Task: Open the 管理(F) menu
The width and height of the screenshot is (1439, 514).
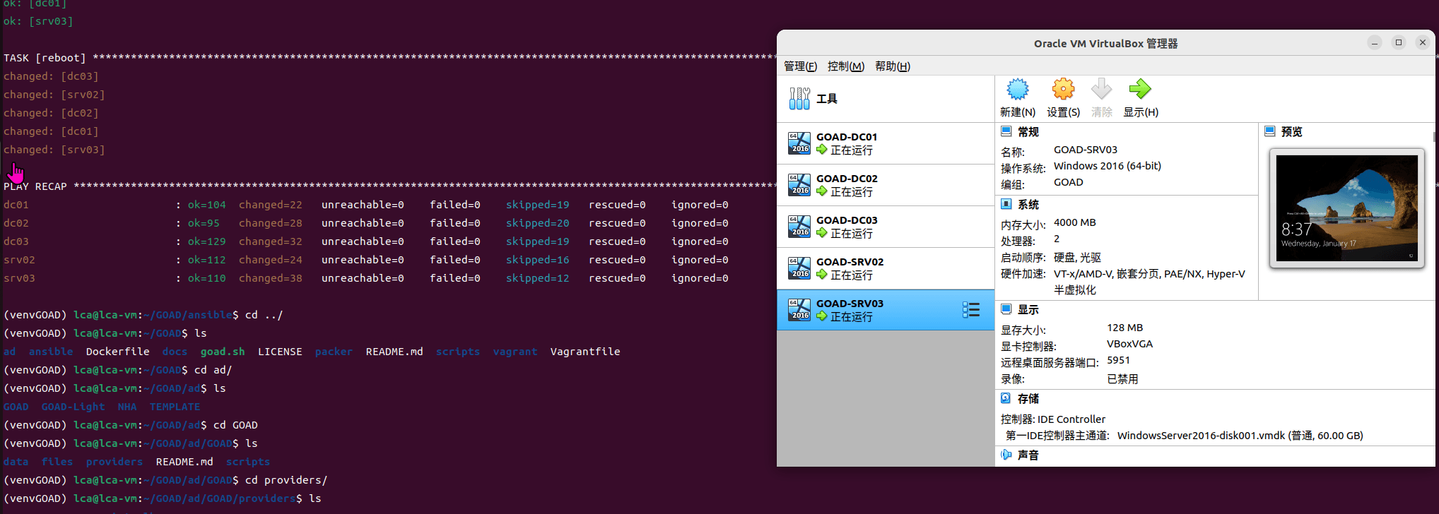Action: tap(800, 66)
